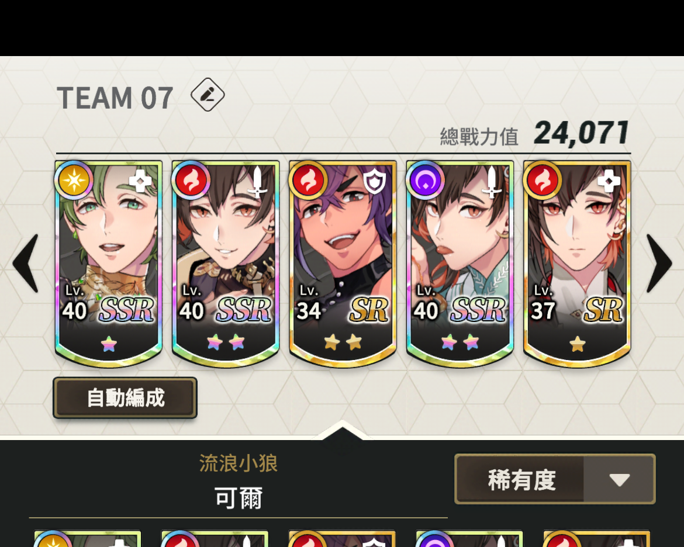This screenshot has width=684, height=547.
Task: Click the dark purple element icon on fourth card
Action: click(x=425, y=180)
